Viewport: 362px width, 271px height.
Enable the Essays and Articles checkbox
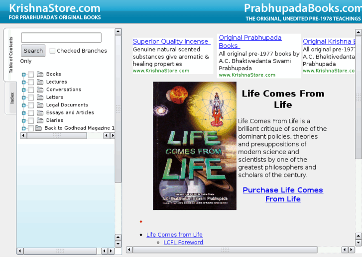tap(31, 113)
